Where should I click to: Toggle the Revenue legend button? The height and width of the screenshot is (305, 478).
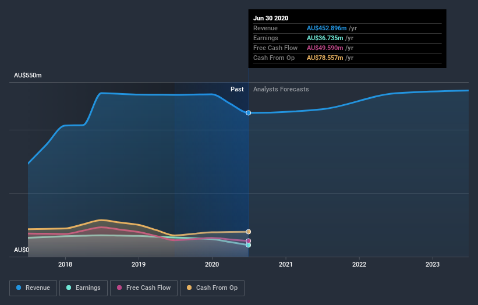pos(33,288)
